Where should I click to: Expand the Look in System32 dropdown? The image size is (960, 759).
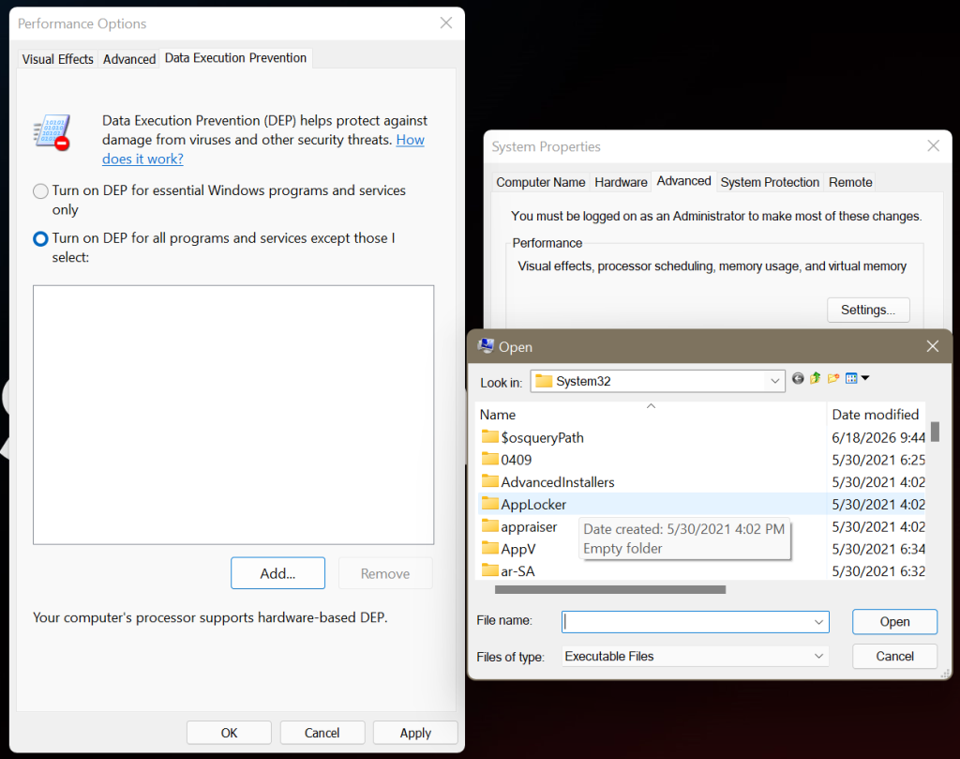[x=774, y=381]
